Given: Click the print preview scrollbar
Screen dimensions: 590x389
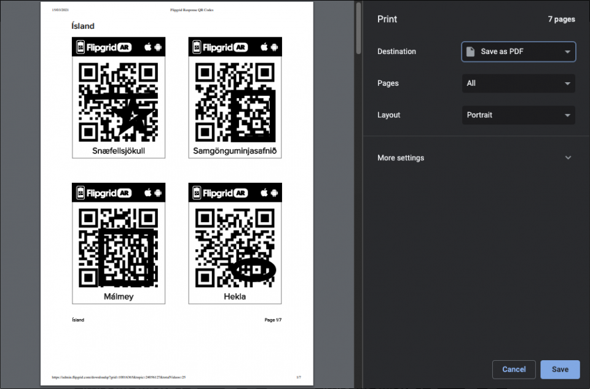Looking at the screenshot, I should point(358,28).
